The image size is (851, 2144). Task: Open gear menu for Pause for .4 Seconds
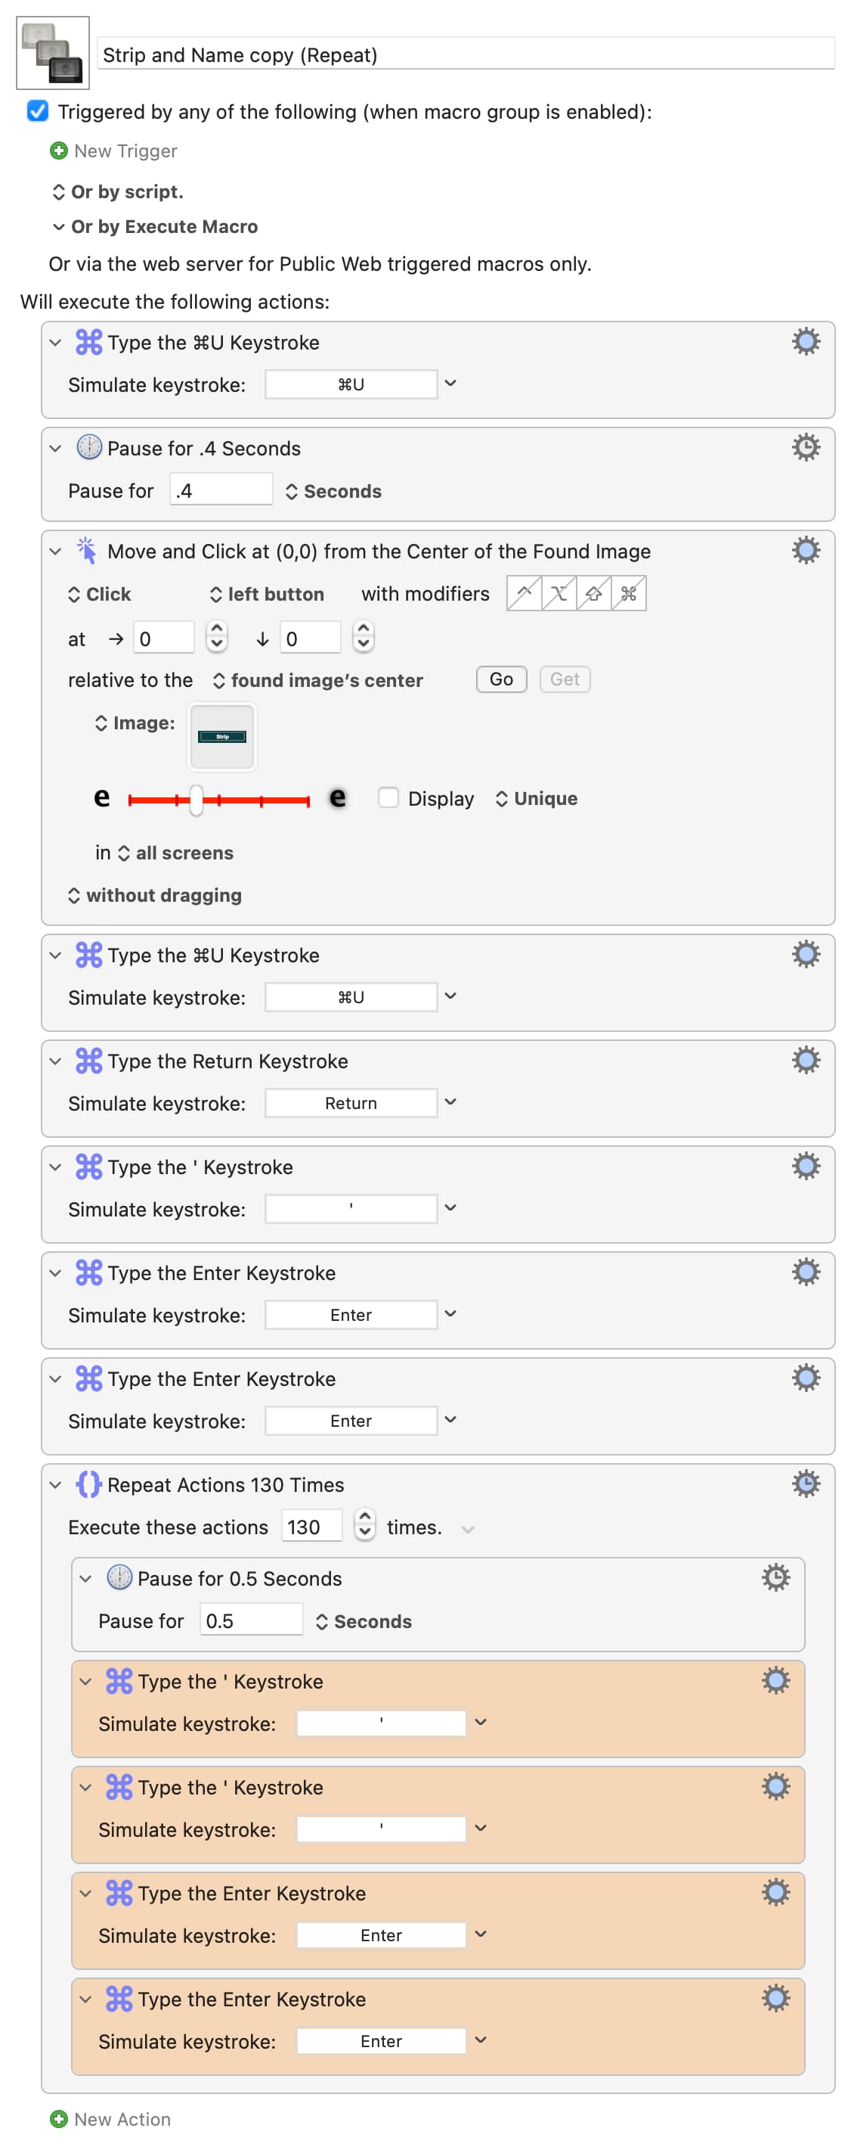point(804,448)
